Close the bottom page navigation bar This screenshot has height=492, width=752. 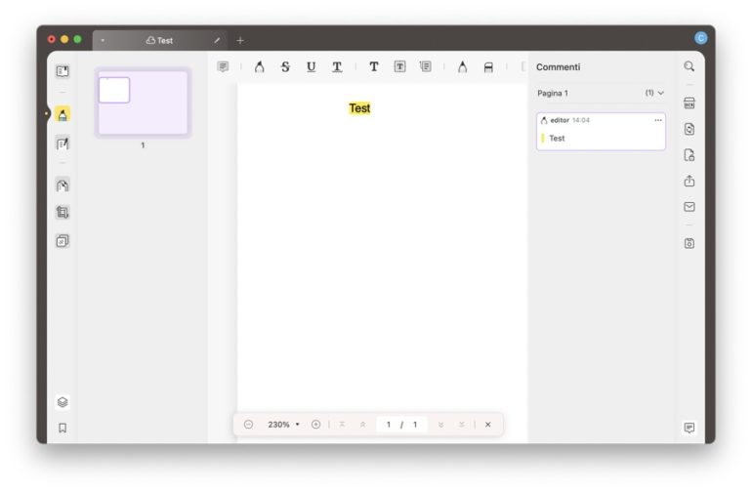(x=487, y=425)
